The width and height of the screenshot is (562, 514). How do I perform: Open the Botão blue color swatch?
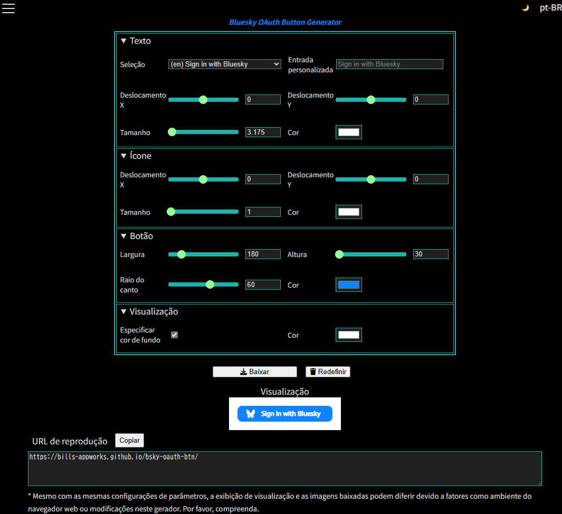(x=349, y=285)
